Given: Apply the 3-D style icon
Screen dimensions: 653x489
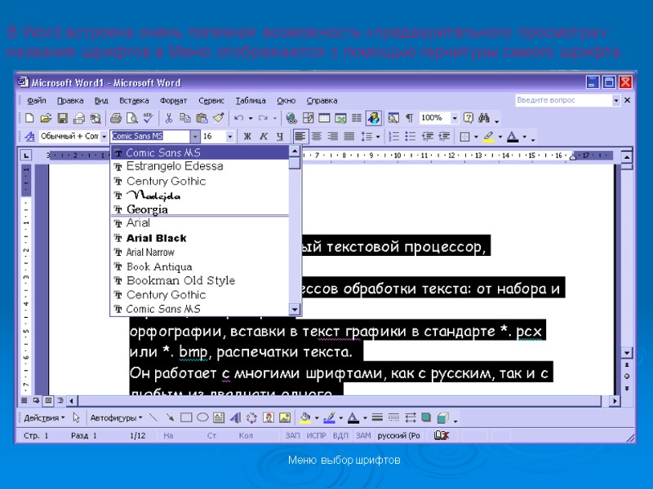Looking at the screenshot, I should [x=442, y=417].
